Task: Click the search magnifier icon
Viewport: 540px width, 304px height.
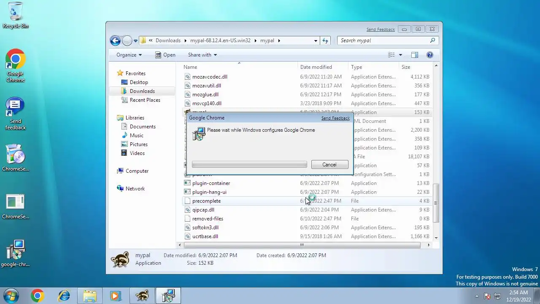Action: 432,41
